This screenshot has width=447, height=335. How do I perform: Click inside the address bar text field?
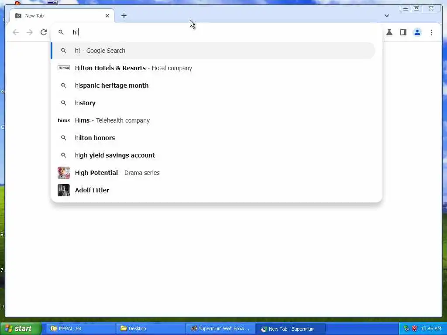[217, 32]
